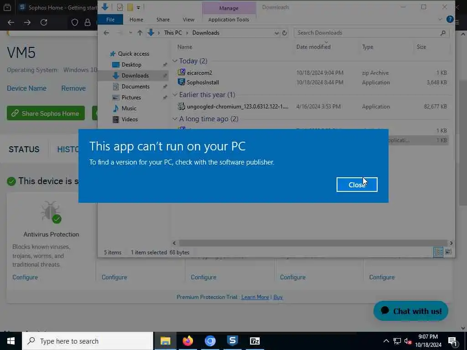Image resolution: width=467 pixels, height=350 pixels.
Task: Open Desktop in navigation pane
Action: point(131,65)
